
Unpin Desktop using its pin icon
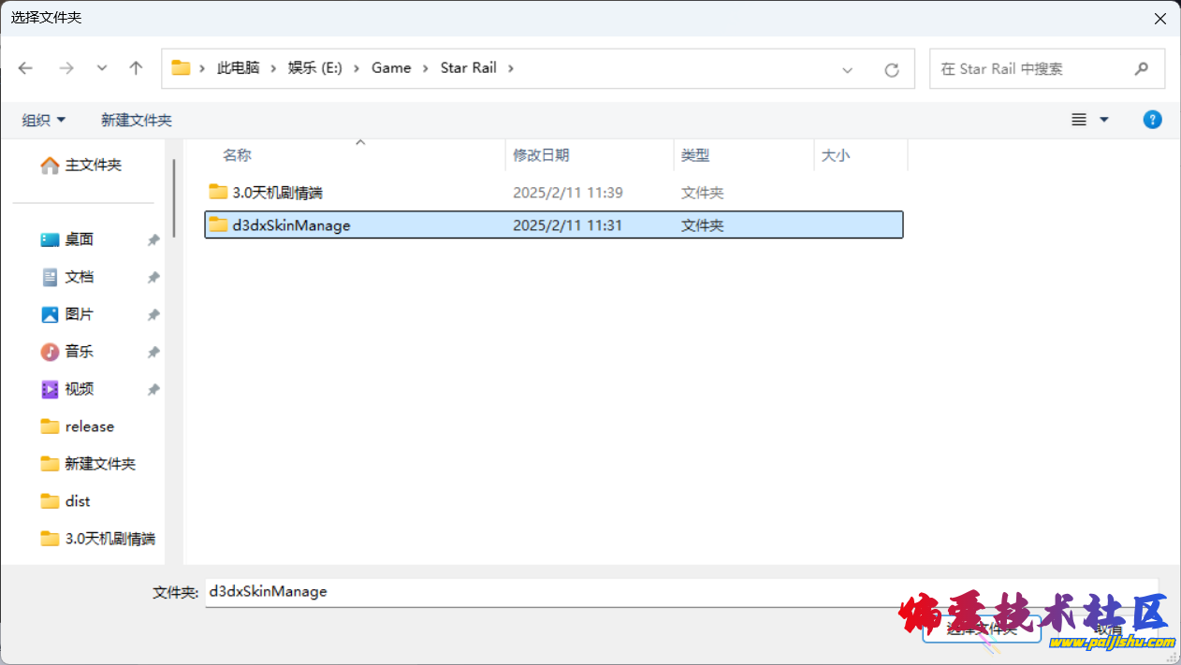tap(153, 240)
